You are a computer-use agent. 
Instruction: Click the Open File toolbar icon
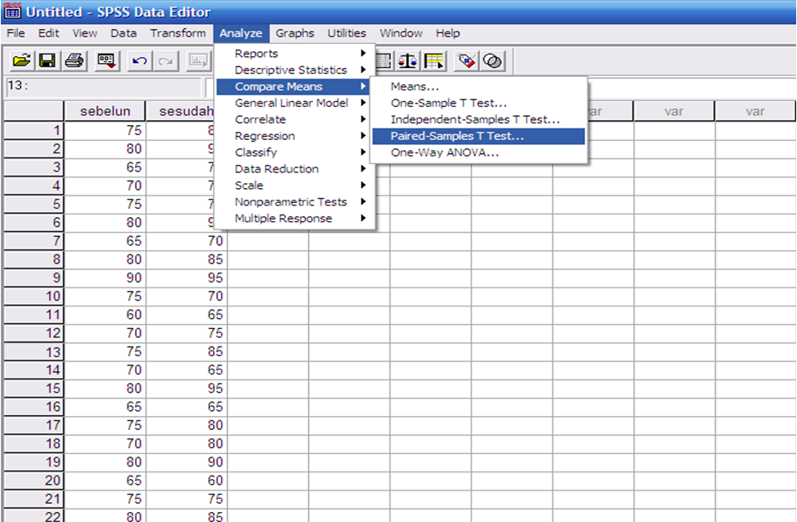tap(22, 61)
